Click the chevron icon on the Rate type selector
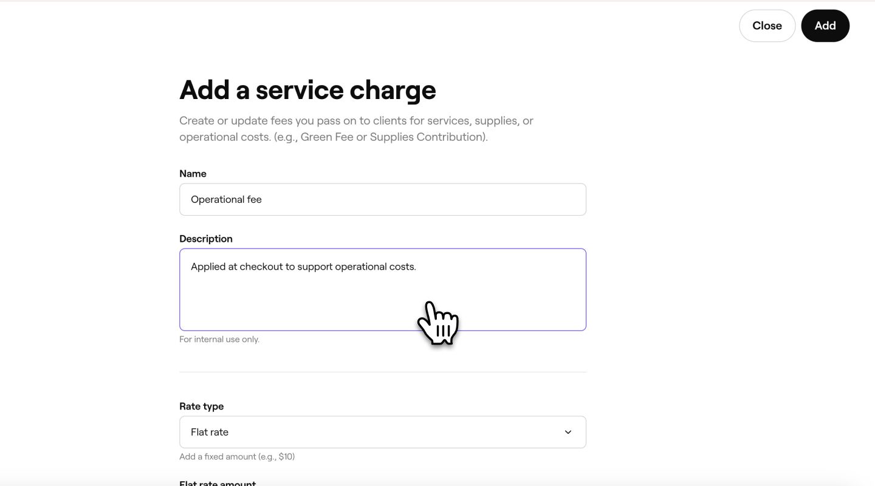Viewport: 875px width, 486px height. pos(568,432)
